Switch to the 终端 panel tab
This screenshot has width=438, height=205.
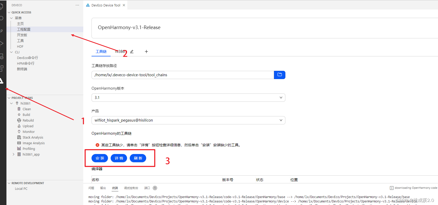point(115,188)
